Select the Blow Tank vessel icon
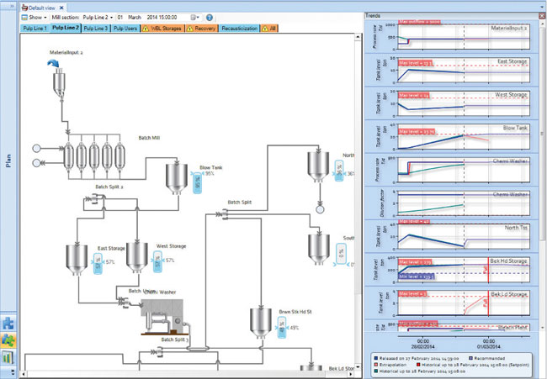The height and width of the screenshot is (379, 547). click(176, 176)
